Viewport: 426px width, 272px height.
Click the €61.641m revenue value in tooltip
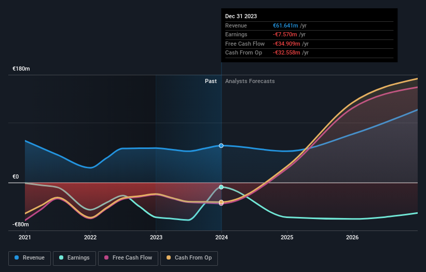[285, 25]
